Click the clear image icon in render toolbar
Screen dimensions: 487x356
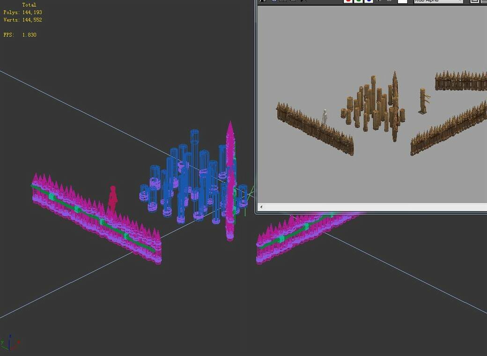[x=304, y=1]
